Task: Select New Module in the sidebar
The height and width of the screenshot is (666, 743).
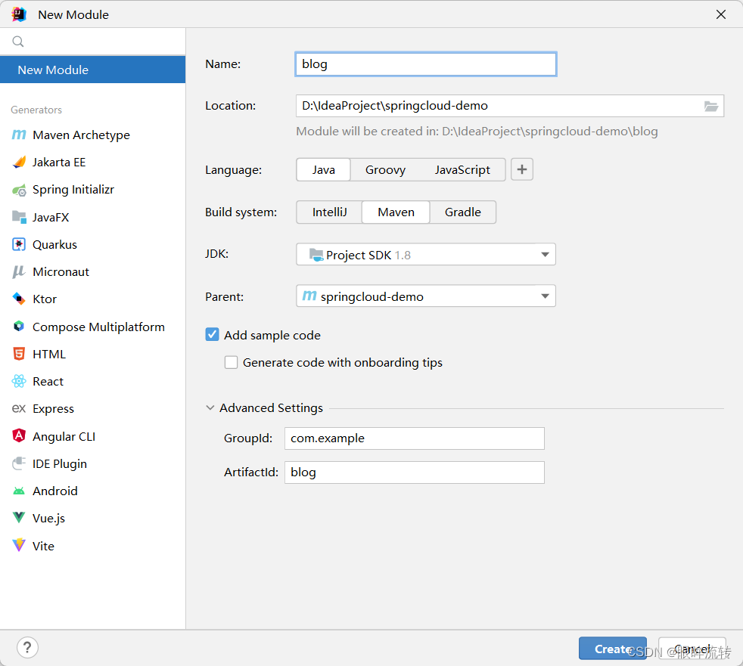Action: coord(93,70)
